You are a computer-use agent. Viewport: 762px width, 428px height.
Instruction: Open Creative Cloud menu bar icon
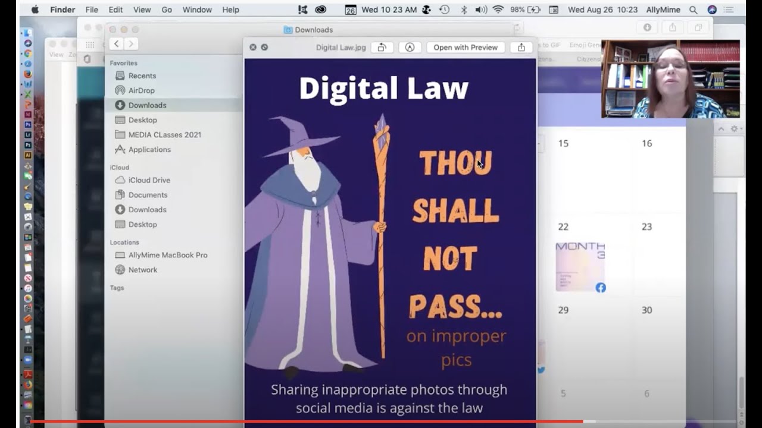click(x=321, y=10)
